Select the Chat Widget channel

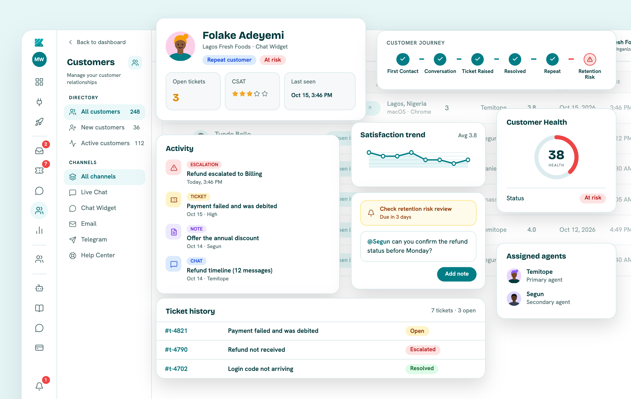coord(105,208)
